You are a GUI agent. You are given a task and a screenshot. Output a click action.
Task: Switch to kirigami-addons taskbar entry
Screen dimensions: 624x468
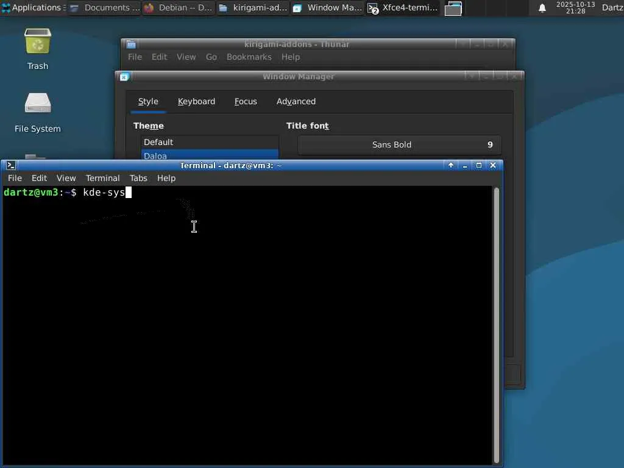[x=253, y=7]
